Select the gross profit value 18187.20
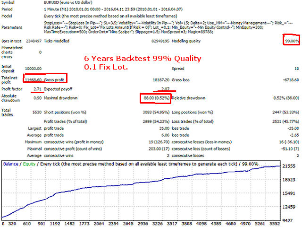Screen dimensions: 302x227 [x=161, y=80]
